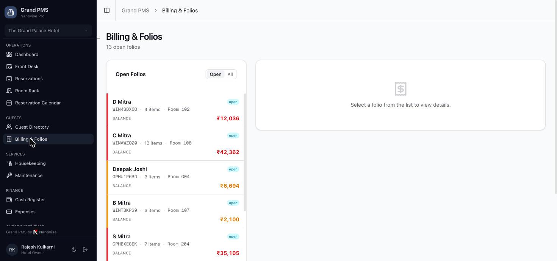Toggle dark mode moon icon
The height and width of the screenshot is (261, 557).
tap(74, 250)
